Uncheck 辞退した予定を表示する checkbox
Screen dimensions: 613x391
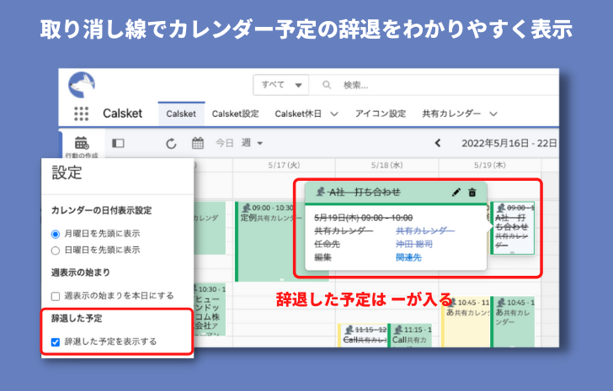(x=56, y=342)
